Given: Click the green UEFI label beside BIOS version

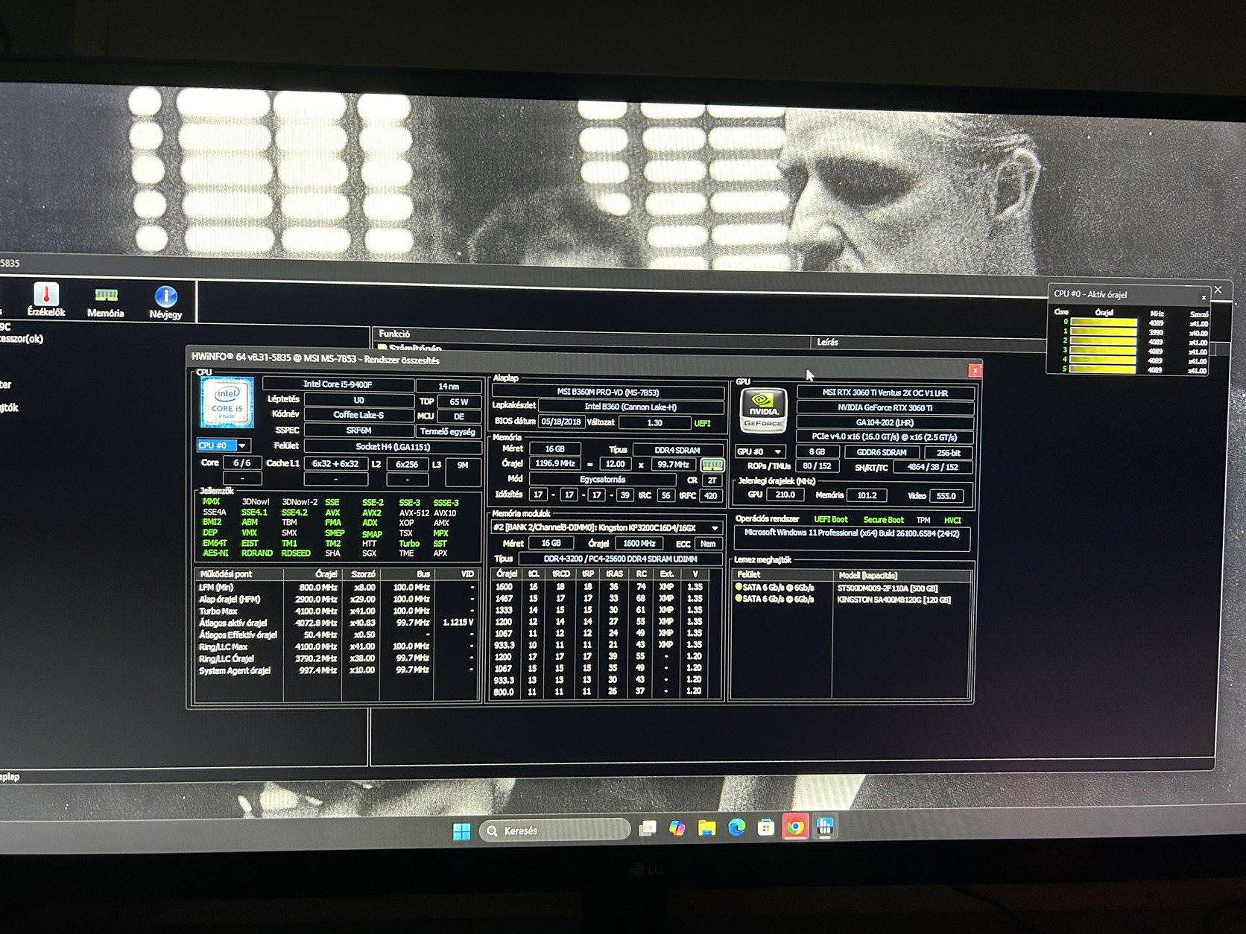Looking at the screenshot, I should point(702,423).
